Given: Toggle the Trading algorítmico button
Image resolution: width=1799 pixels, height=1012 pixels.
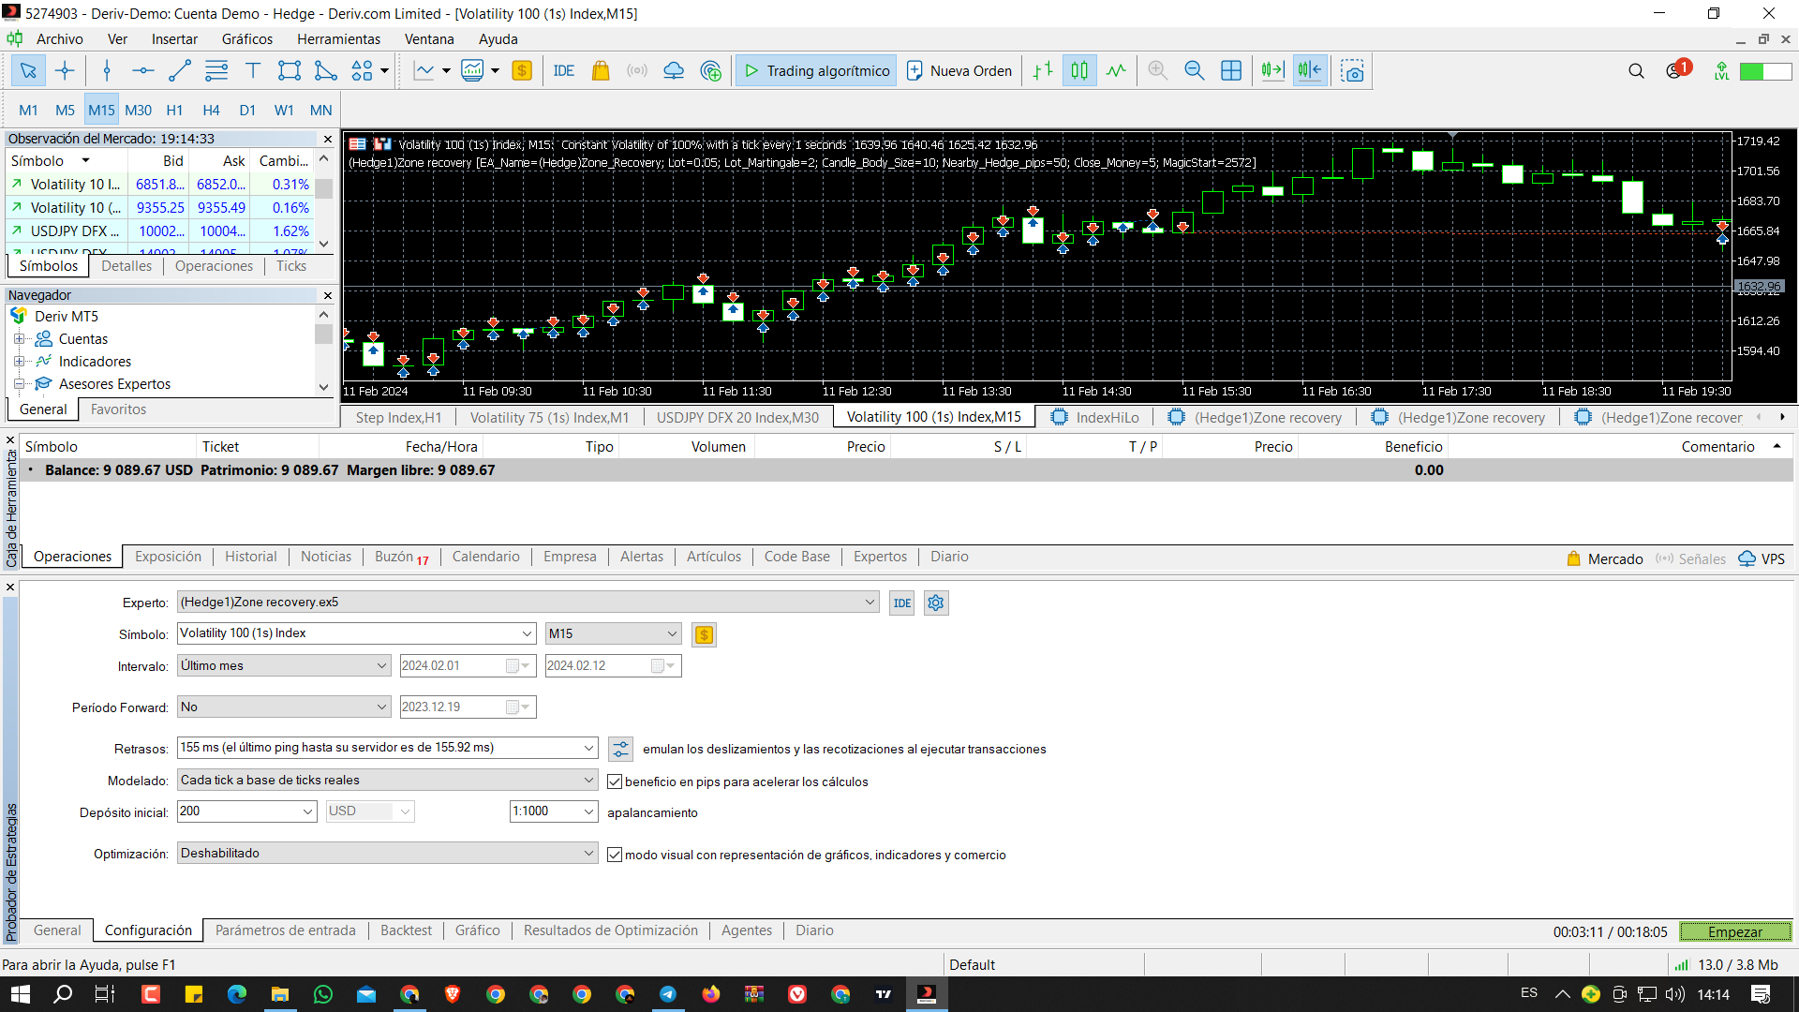Looking at the screenshot, I should point(816,70).
